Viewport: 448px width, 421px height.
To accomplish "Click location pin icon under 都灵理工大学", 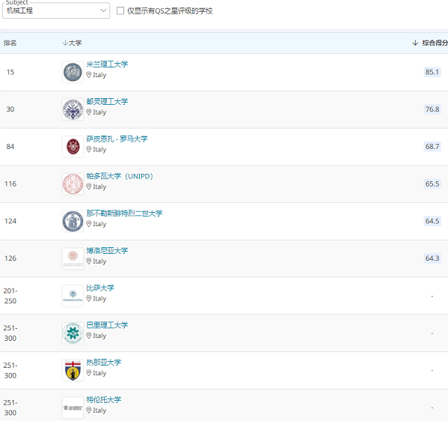I will click(89, 112).
